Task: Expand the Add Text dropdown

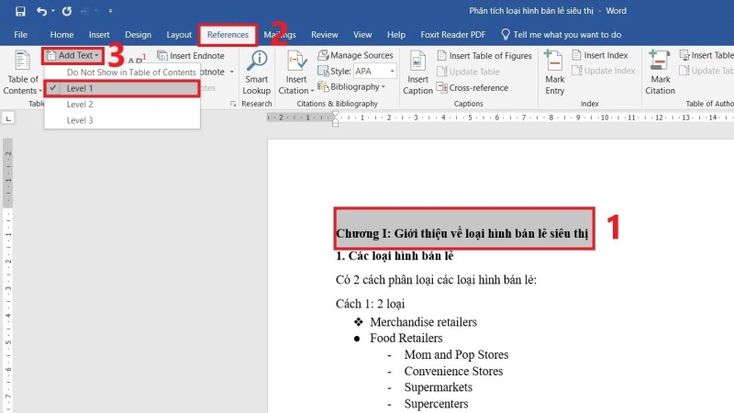Action: coord(73,56)
